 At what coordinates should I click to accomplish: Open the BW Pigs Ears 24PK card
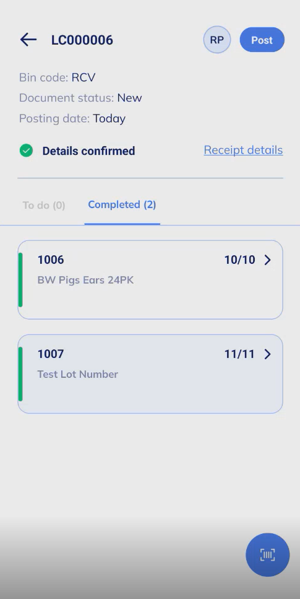150,279
